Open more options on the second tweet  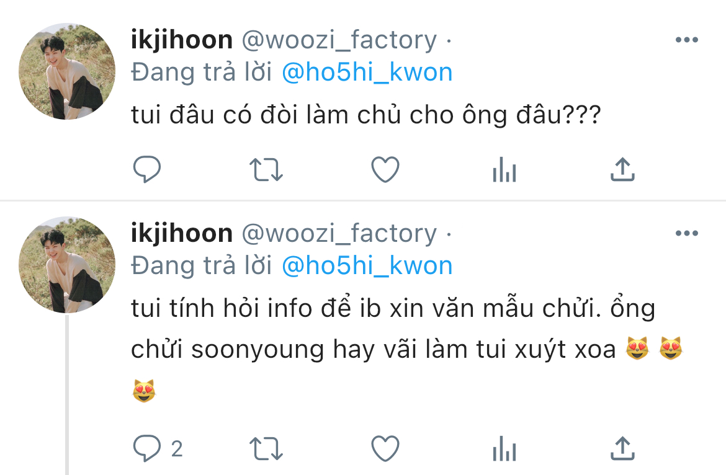tap(687, 233)
